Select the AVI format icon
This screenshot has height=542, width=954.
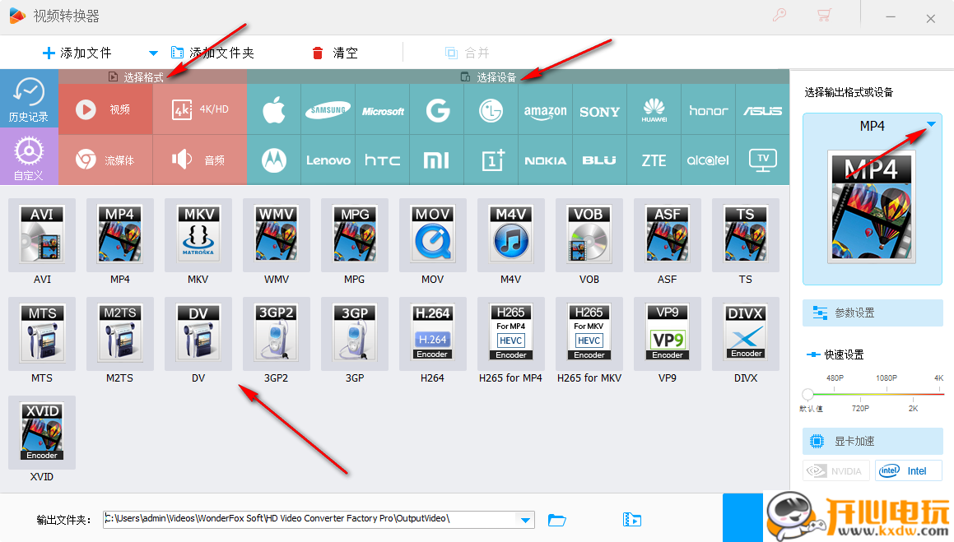coord(42,235)
